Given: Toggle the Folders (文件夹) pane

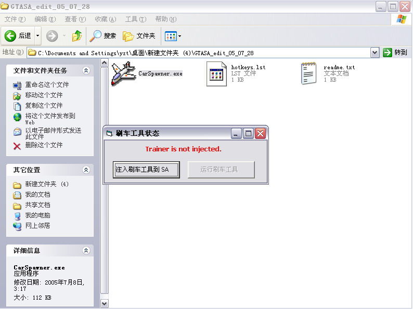Looking at the screenshot, I should coord(139,36).
